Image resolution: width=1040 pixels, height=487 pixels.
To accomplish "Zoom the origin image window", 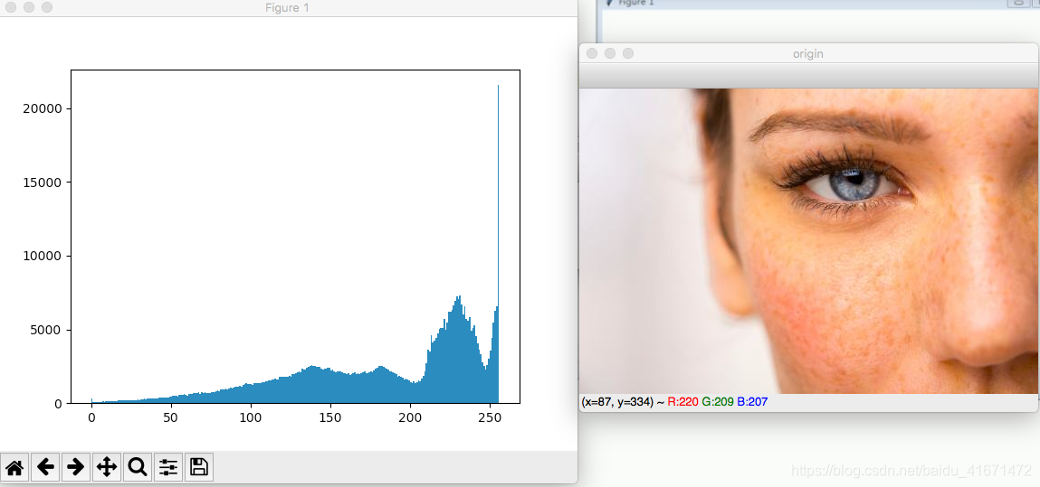I will [628, 53].
